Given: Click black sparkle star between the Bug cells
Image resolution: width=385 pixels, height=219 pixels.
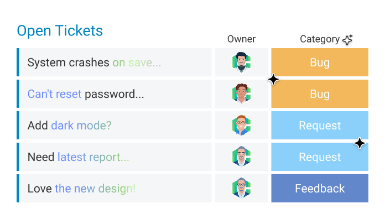Looking at the screenshot, I should (x=273, y=80).
